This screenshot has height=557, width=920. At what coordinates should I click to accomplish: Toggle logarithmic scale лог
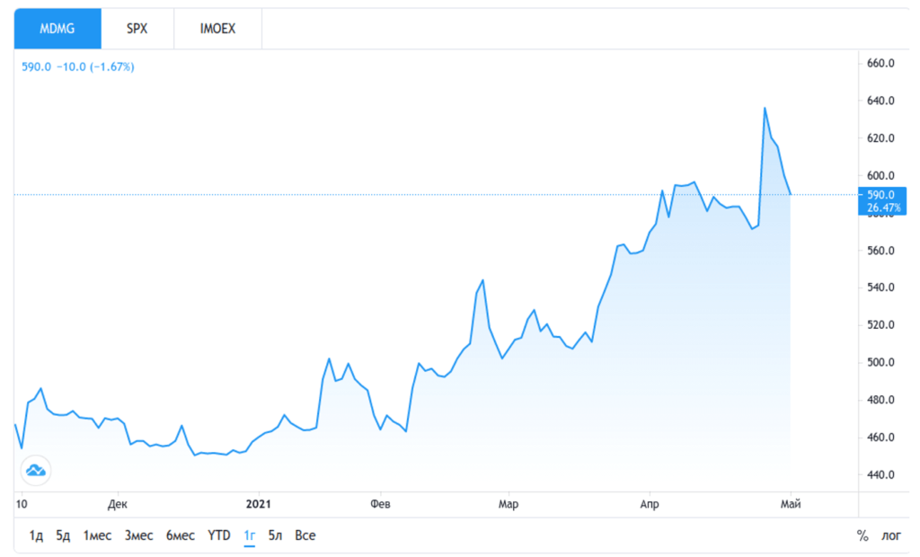pos(890,535)
